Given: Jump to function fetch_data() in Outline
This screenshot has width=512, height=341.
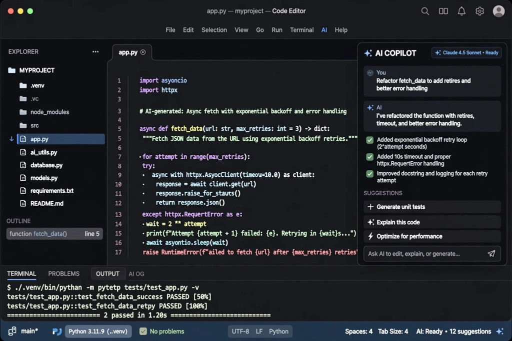Looking at the screenshot, I should pos(54,234).
